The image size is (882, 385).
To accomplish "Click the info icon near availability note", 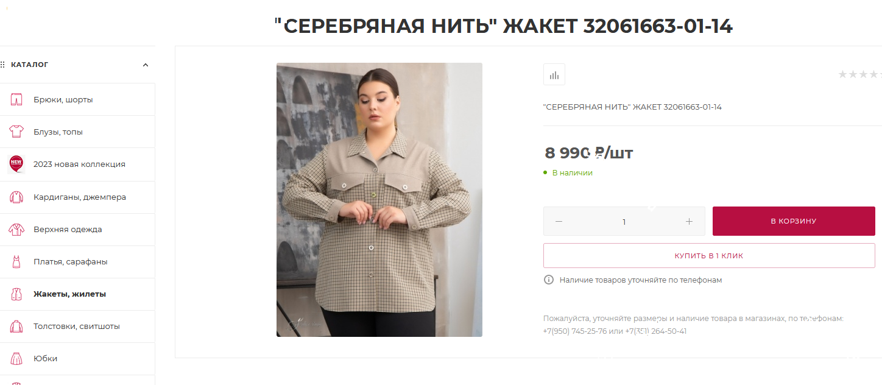I will point(549,280).
